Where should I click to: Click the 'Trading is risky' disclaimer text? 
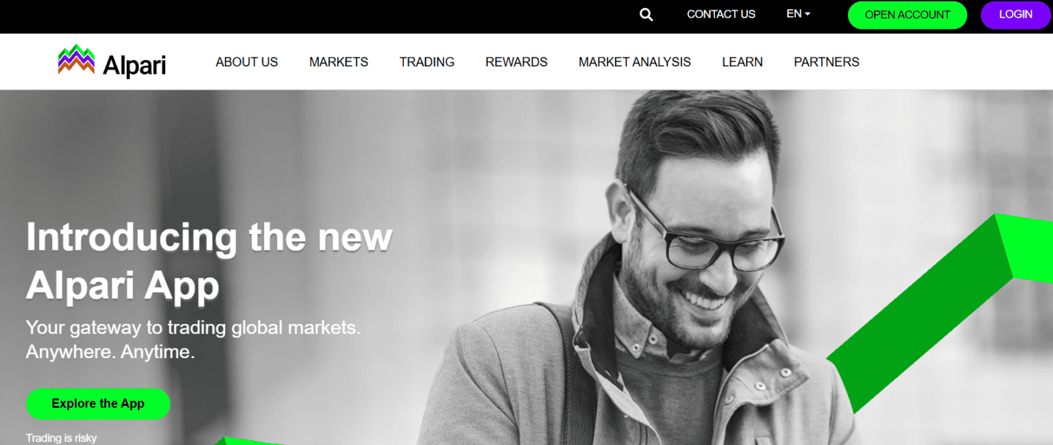[62, 438]
